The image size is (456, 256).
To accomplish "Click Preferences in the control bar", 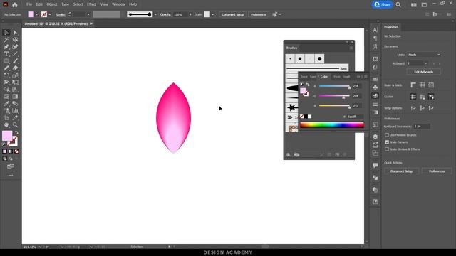I will coord(259,14).
